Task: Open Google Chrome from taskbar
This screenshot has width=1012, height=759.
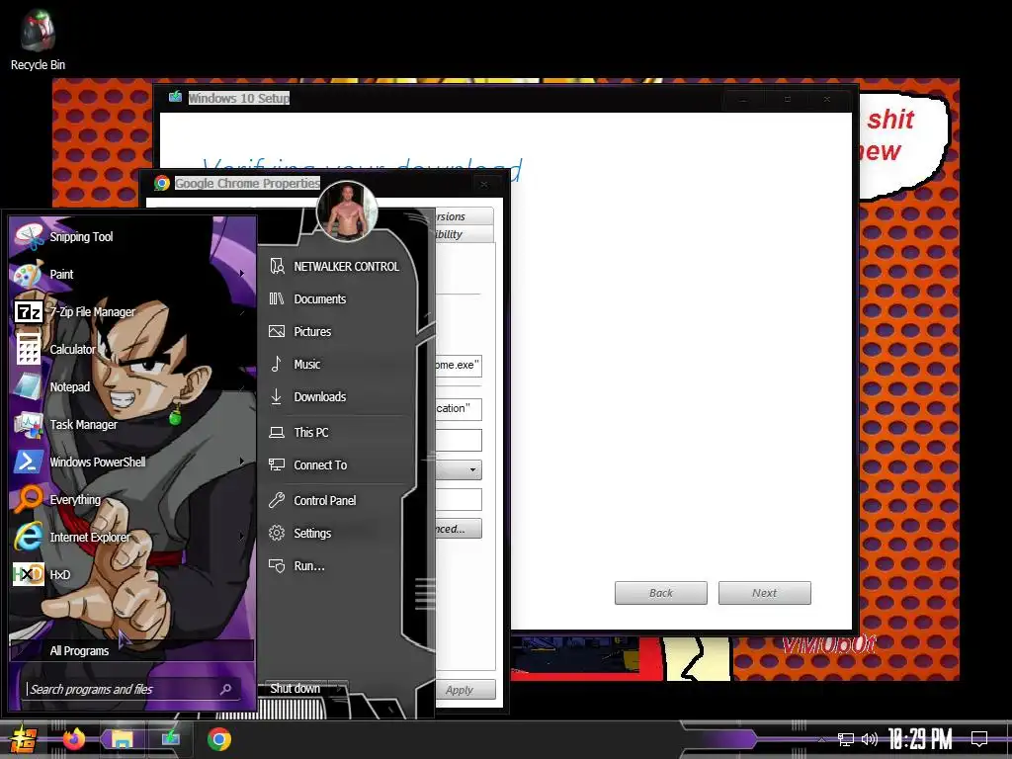Action: [219, 739]
